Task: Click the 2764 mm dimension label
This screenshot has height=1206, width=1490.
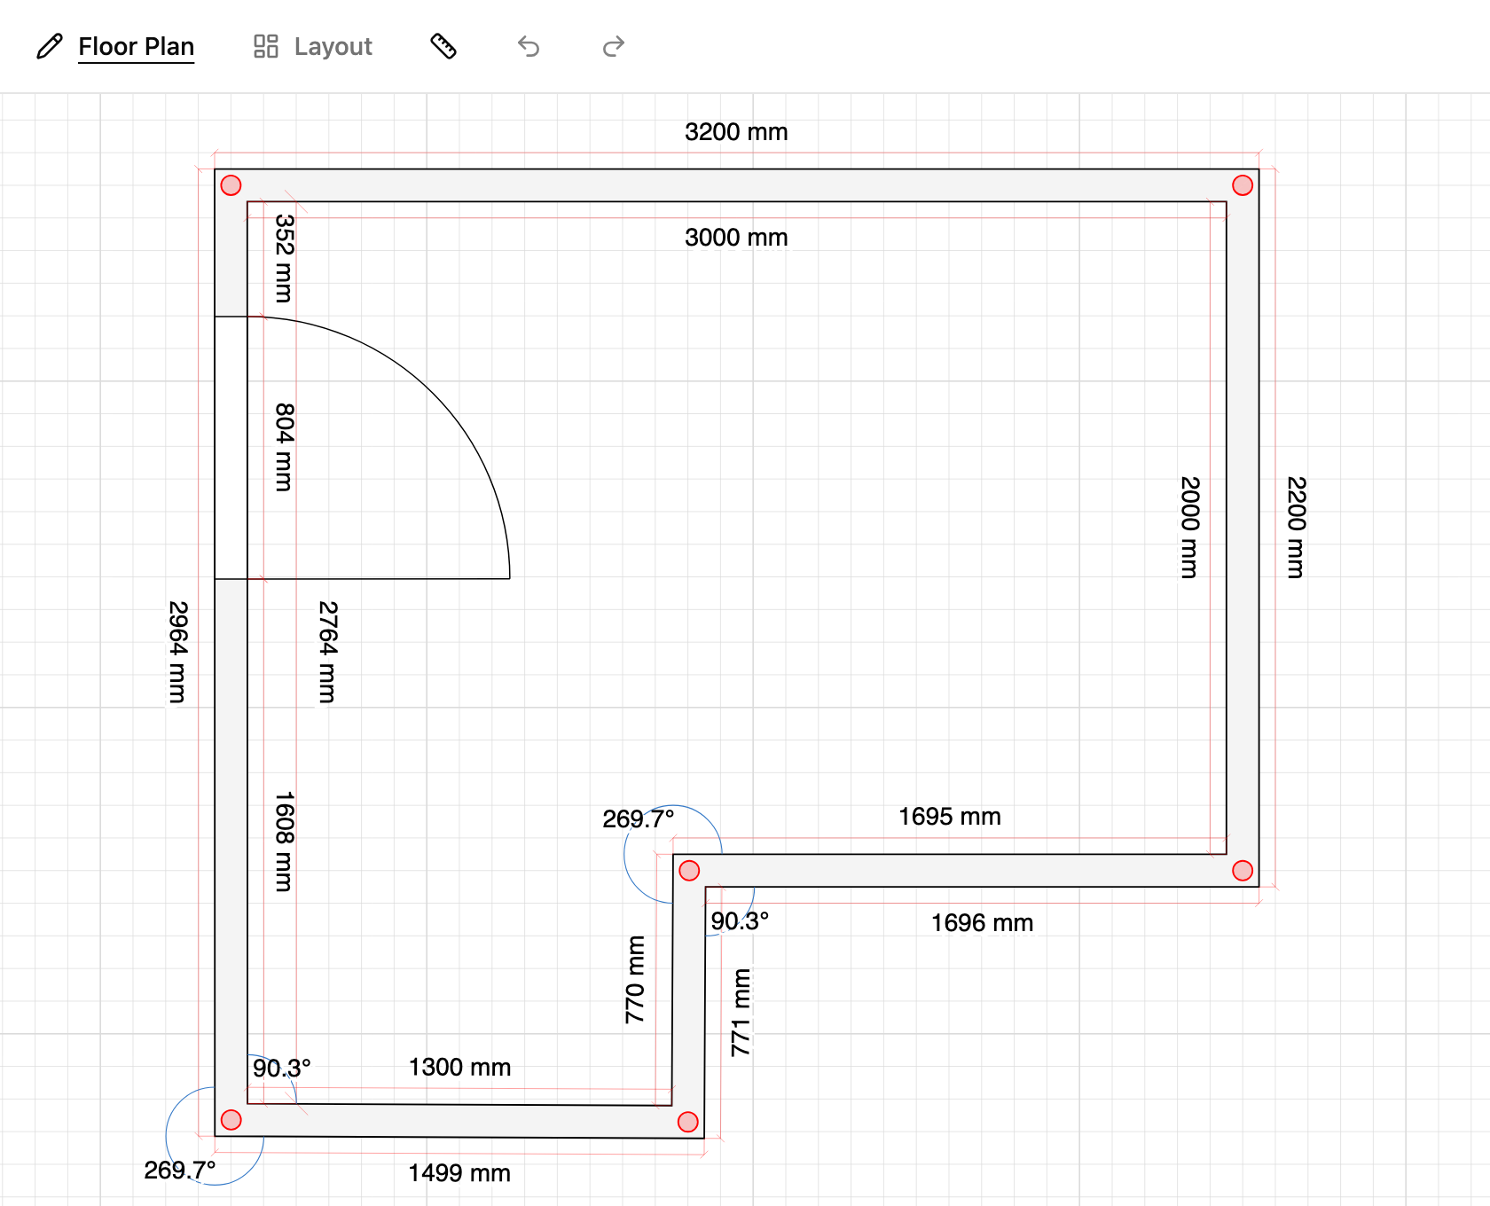Action: click(327, 653)
